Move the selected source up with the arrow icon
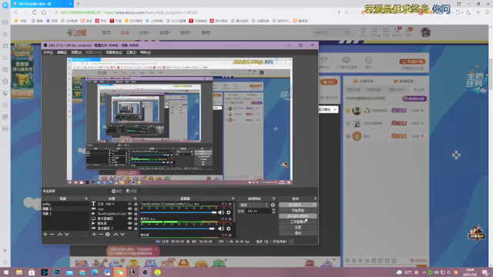This screenshot has width=493, height=277. point(116,234)
